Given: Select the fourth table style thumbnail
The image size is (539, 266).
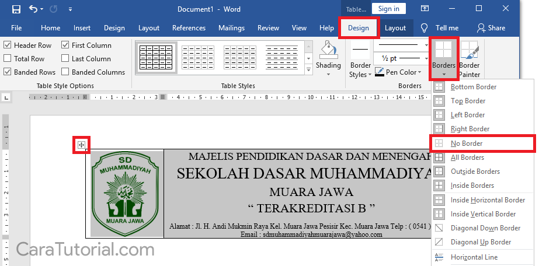Looking at the screenshot, I should click(x=282, y=57).
